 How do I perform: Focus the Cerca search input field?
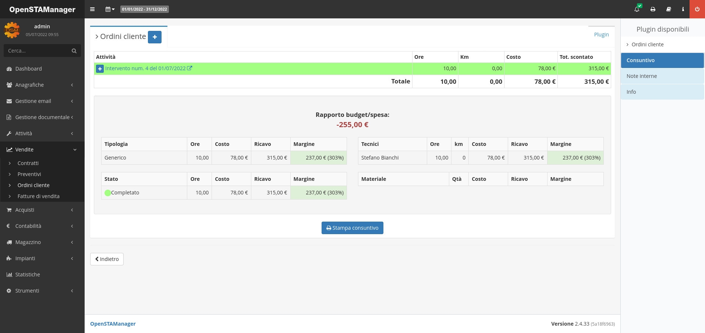[37, 51]
